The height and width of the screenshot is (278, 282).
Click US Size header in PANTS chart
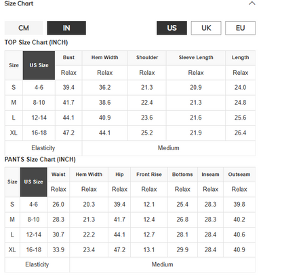[x=33, y=181]
